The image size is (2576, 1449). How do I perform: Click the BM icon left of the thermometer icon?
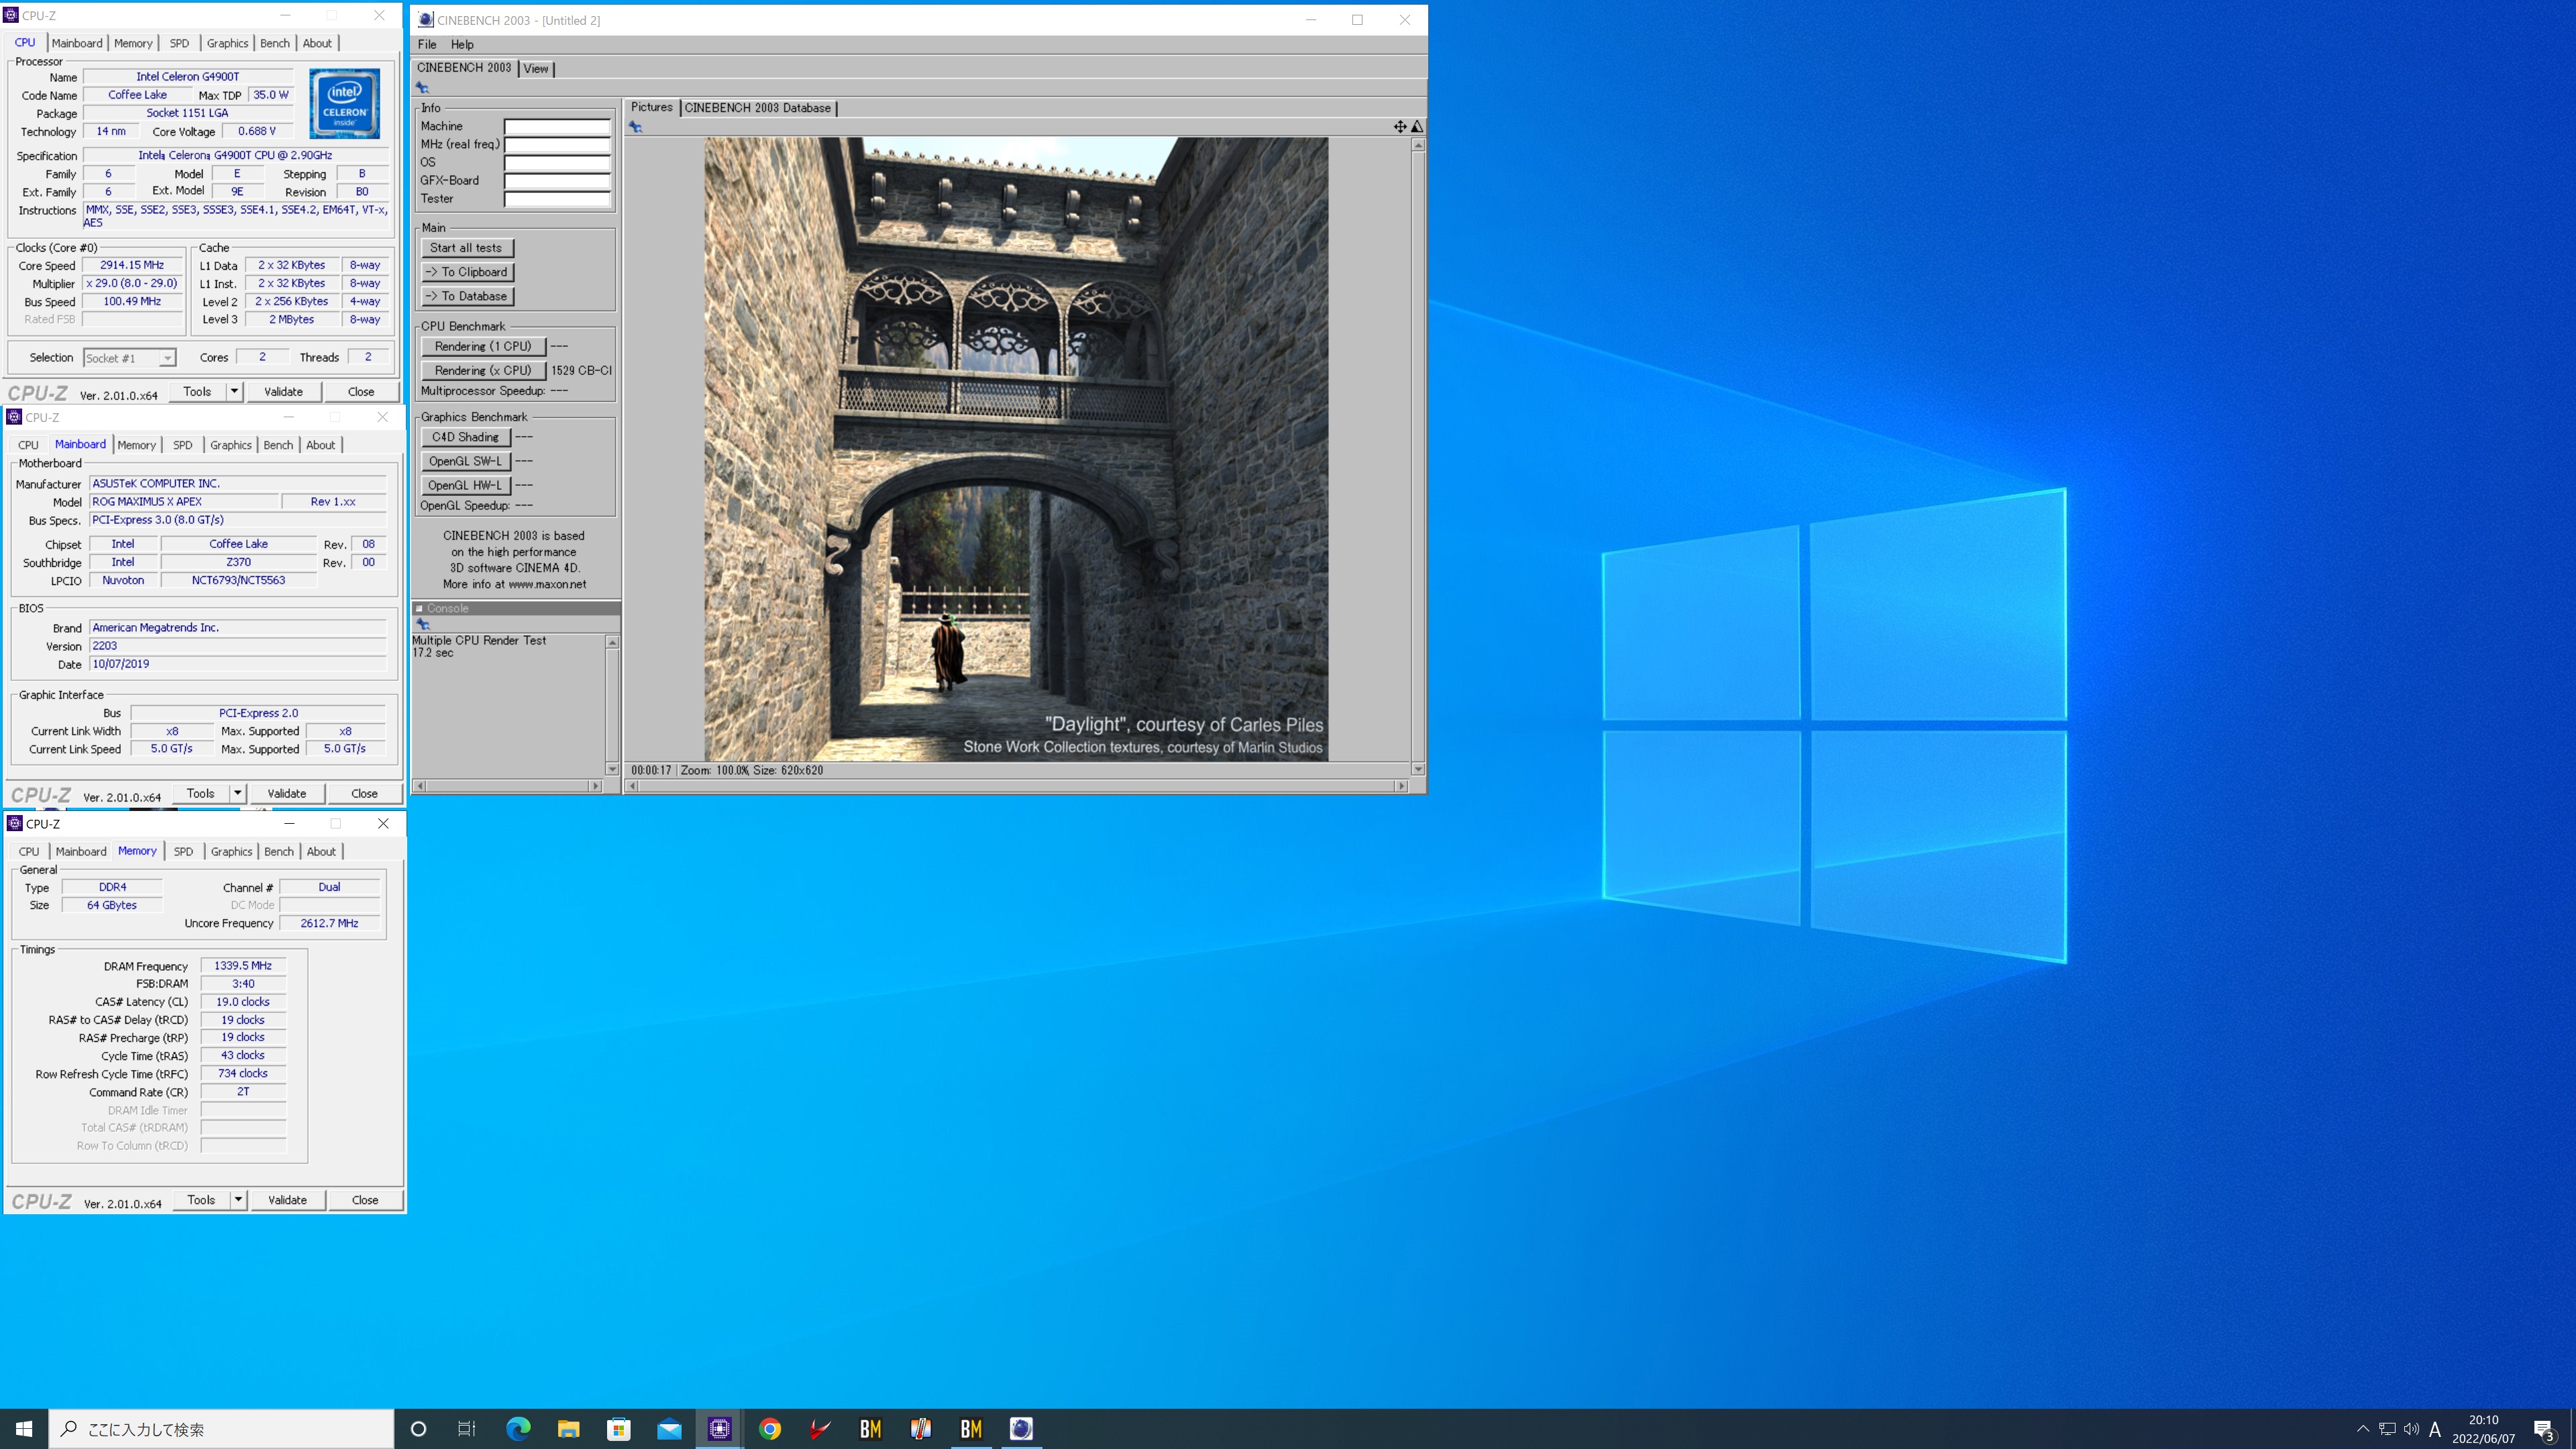point(871,1429)
